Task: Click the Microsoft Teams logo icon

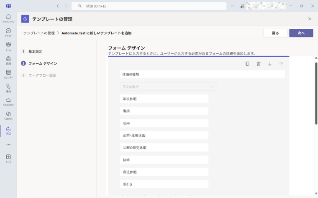Action: pyautogui.click(x=8, y=6)
